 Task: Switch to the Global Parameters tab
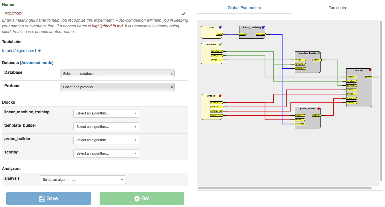244,8
